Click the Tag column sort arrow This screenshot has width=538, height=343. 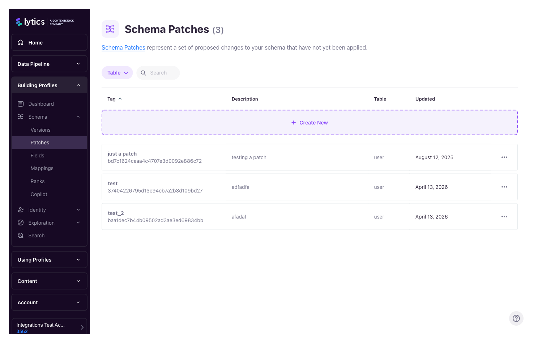120,98
